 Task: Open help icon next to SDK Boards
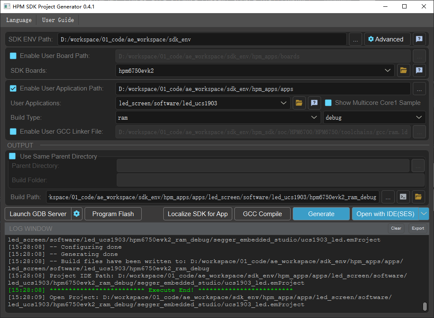pyautogui.click(x=419, y=71)
